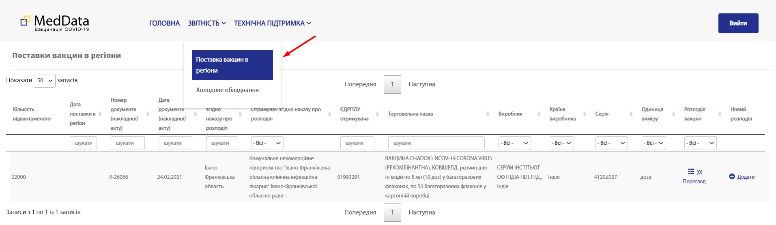The width and height of the screenshot is (776, 225).
Task: Sort by Серія column sort icon
Action: click(x=631, y=114)
